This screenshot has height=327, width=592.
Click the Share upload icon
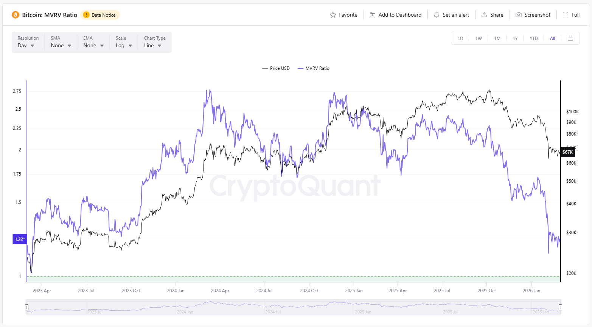484,15
